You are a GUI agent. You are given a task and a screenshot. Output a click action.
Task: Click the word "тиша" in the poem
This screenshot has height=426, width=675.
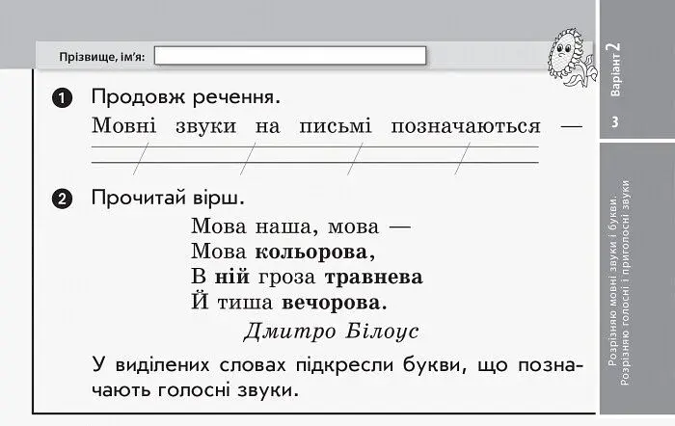pos(245,303)
